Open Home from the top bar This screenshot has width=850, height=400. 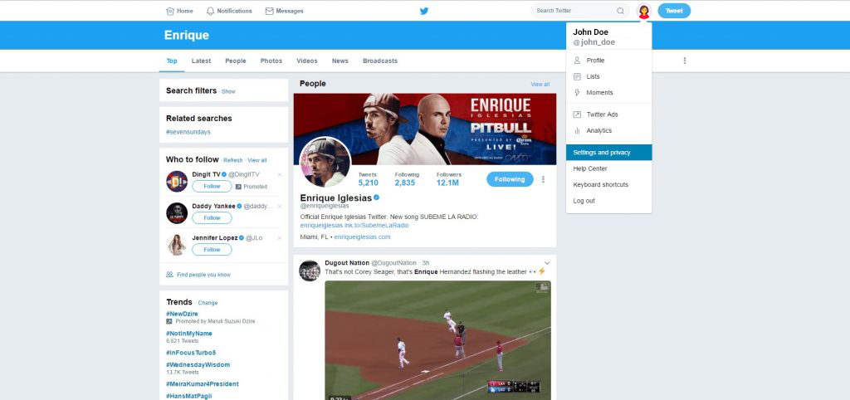click(x=179, y=11)
